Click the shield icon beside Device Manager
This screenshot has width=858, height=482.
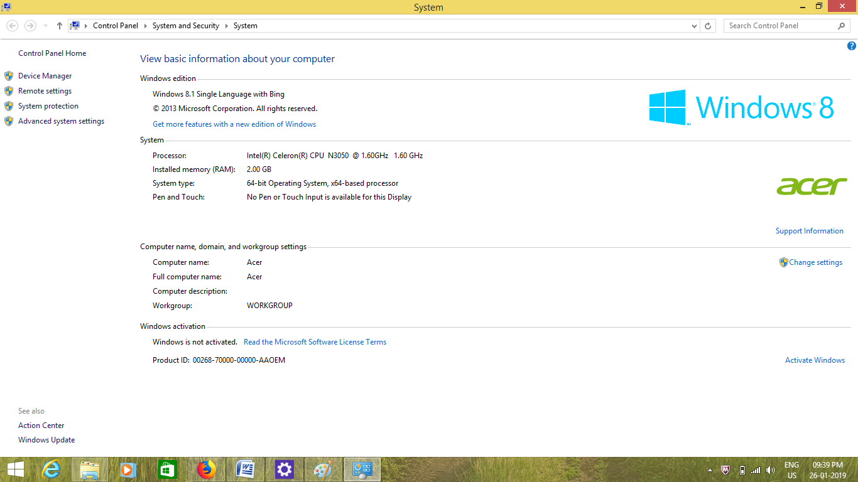pos(9,76)
